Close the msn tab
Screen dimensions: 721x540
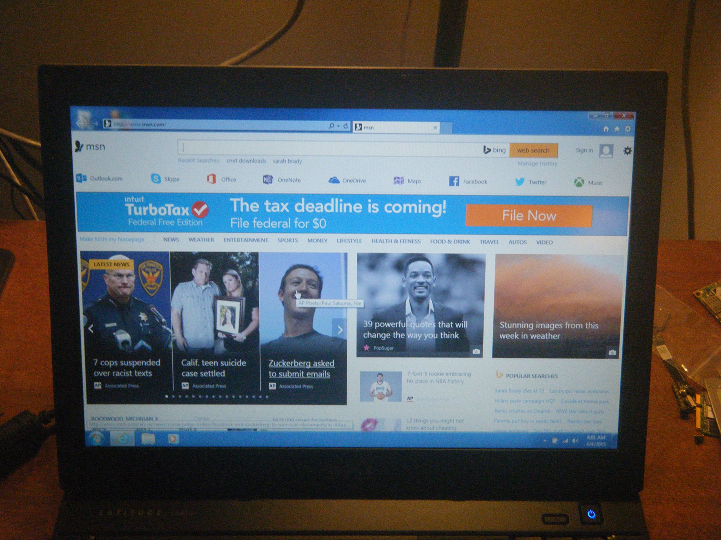click(x=435, y=128)
